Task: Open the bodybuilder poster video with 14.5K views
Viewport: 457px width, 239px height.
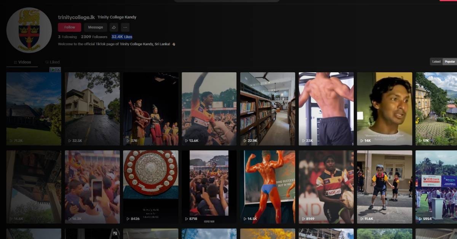Action: click(x=267, y=186)
